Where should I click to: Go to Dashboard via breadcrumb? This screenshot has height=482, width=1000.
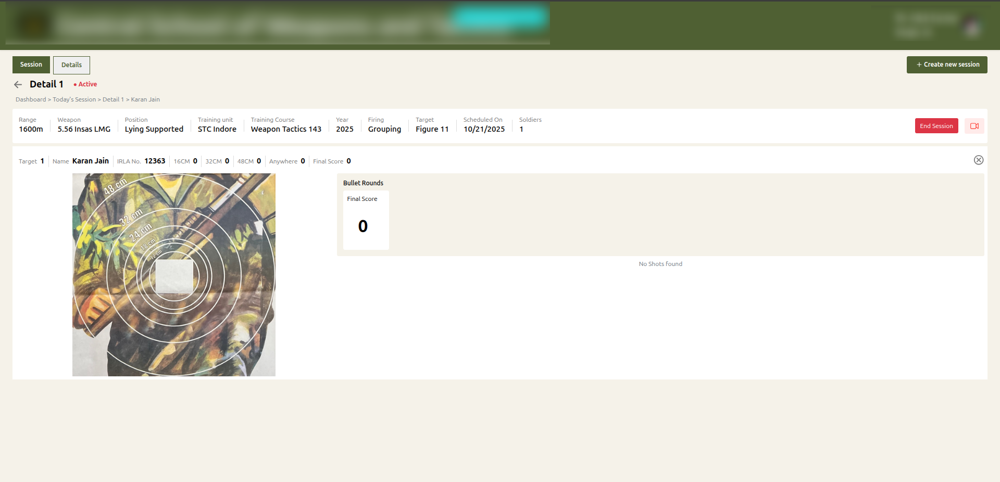point(31,99)
